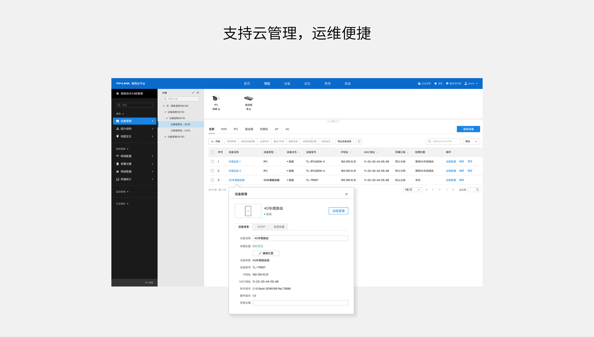594x337 pixels.
Task: Click the refresh icon in device toolbar
Action: tap(359, 141)
